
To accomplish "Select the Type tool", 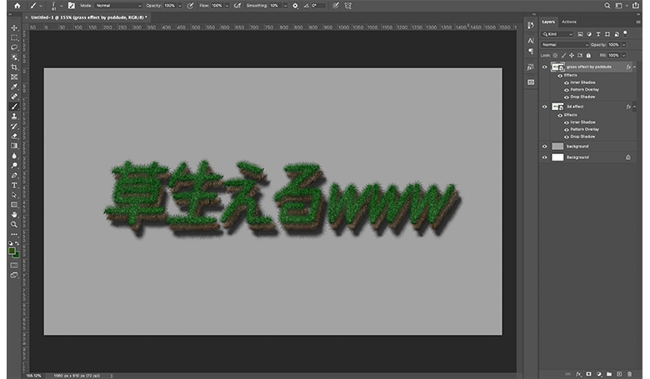I will tap(14, 185).
